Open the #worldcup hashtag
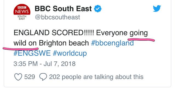175x99 pixels. pos(70,53)
